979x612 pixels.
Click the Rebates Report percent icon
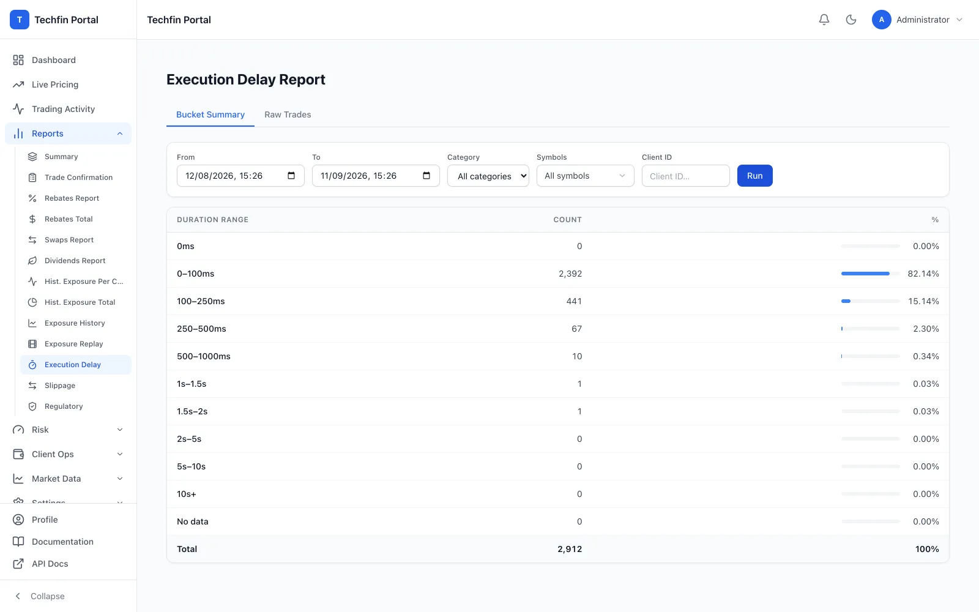[32, 198]
